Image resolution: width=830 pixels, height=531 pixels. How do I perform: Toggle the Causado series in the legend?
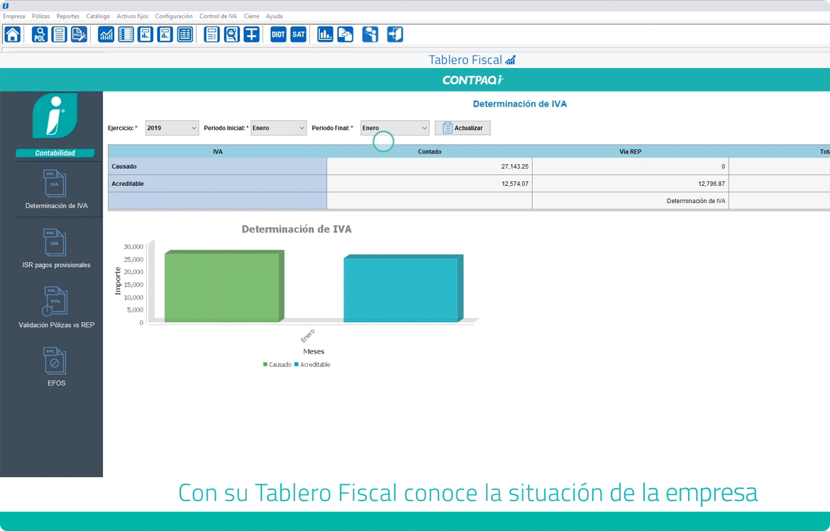[x=277, y=364]
